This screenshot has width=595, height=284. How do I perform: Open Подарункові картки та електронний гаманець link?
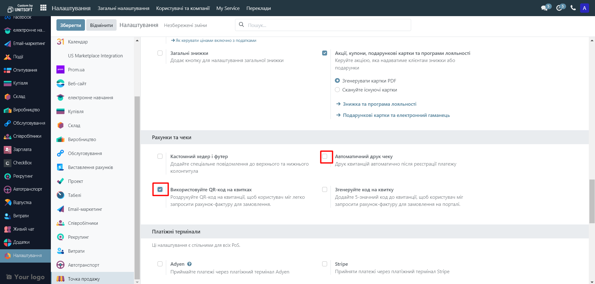coord(393,115)
